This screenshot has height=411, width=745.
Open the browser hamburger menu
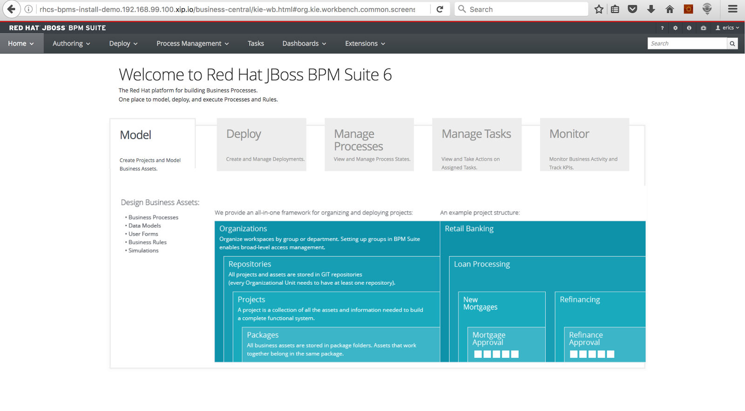tap(732, 9)
